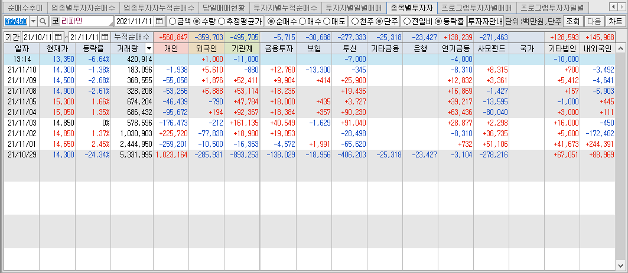
Task: Switch to the 투자자별누적순매수 tab
Action: click(285, 7)
